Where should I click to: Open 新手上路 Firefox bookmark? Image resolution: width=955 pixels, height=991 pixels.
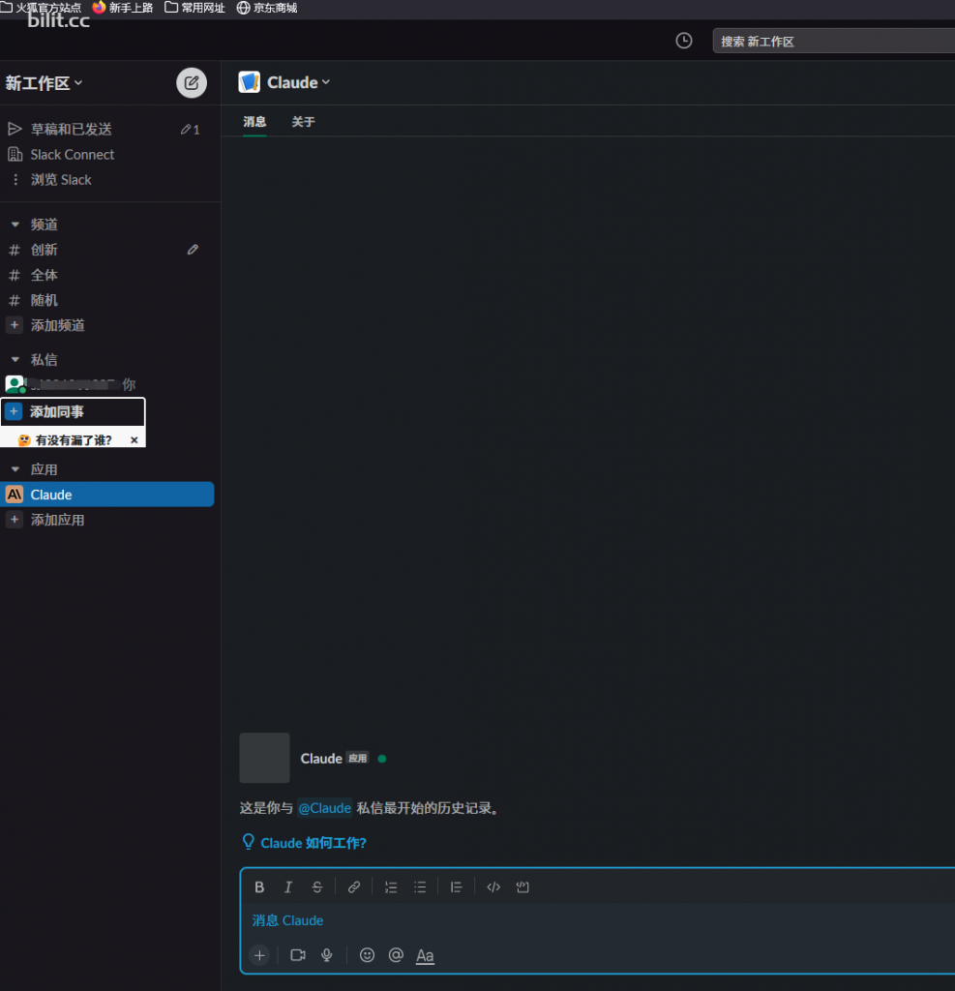[x=123, y=8]
